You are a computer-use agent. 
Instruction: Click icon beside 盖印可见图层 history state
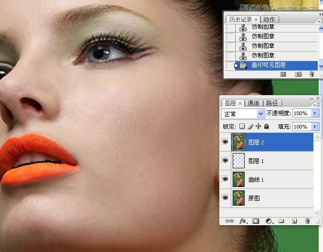point(243,66)
